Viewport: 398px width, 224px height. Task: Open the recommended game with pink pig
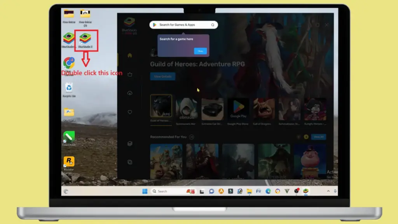310,161
